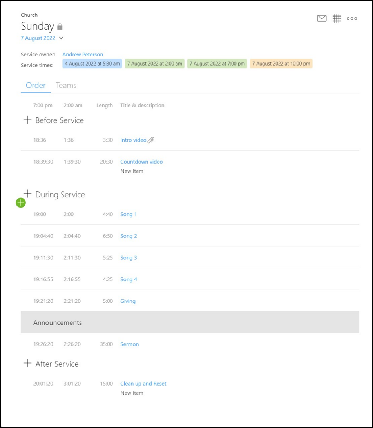Viewport: 373px width, 428px height.
Task: Click the green plus add-item button
Action: (21, 202)
